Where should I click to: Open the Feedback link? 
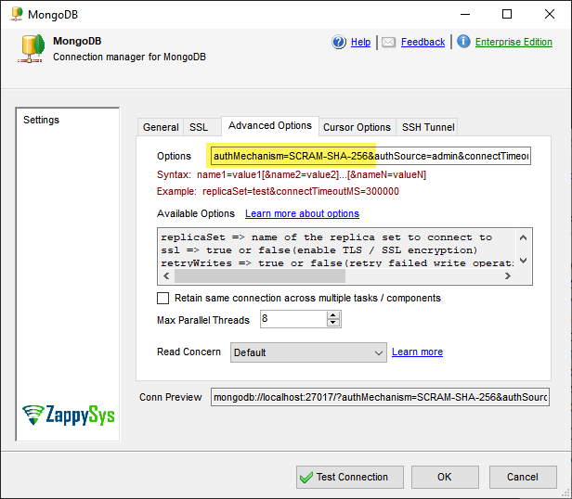(422, 42)
